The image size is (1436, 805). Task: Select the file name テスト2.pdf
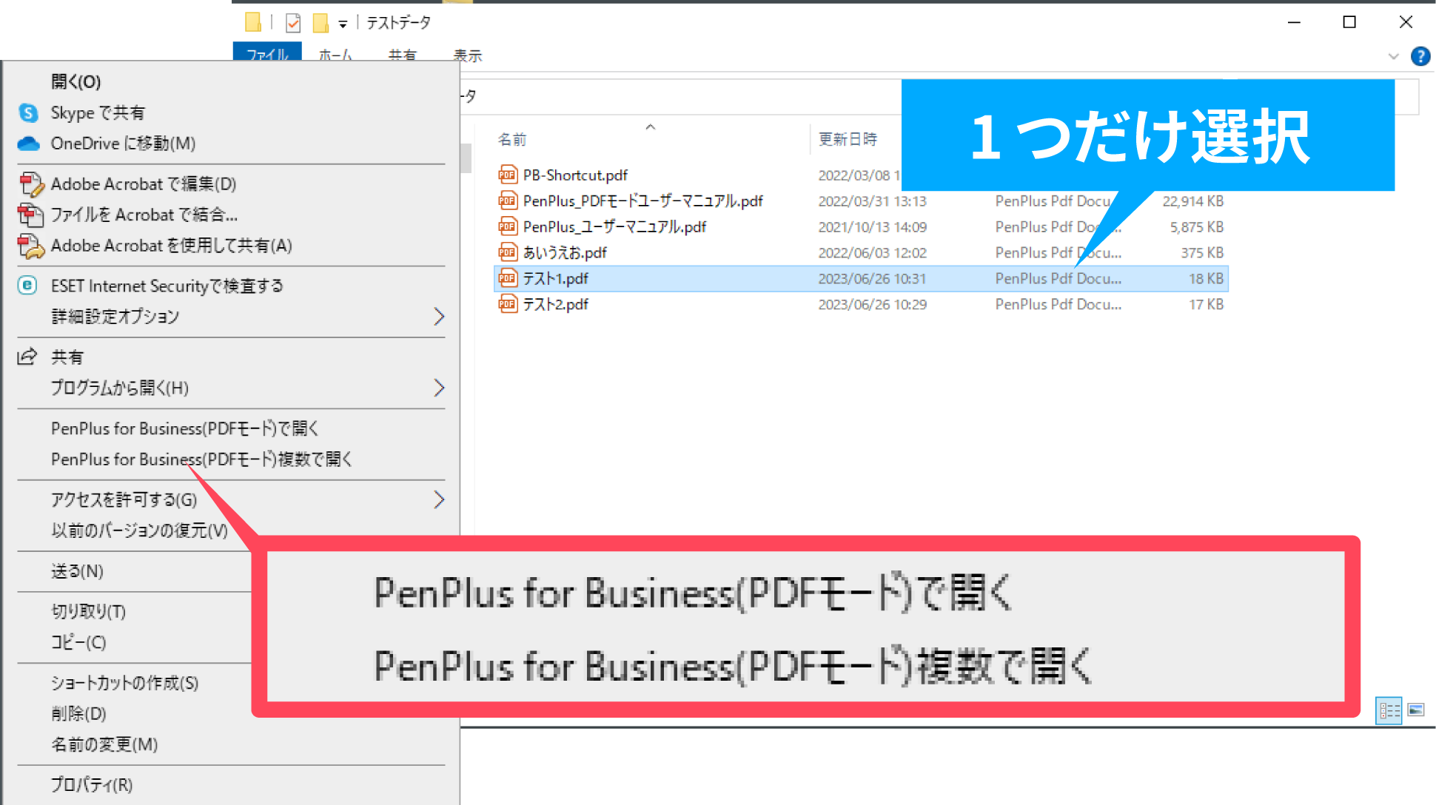pyautogui.click(x=555, y=305)
